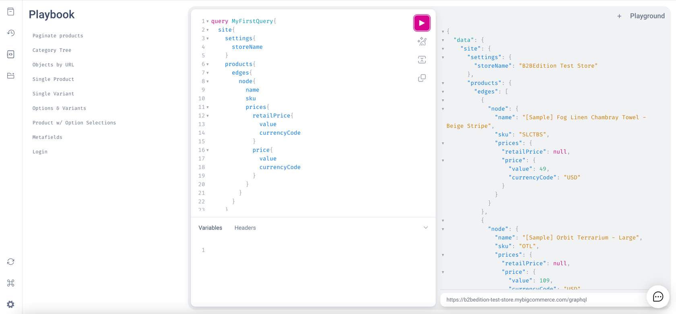Collapse the "data" node in response
Screen dimensions: 676x314
[x=443, y=40]
